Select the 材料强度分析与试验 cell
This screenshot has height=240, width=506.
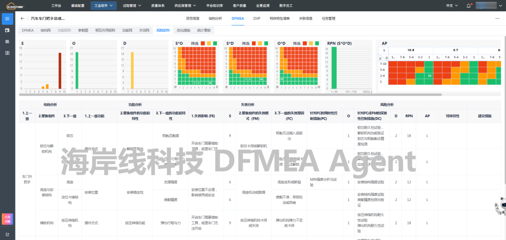tap(325, 182)
